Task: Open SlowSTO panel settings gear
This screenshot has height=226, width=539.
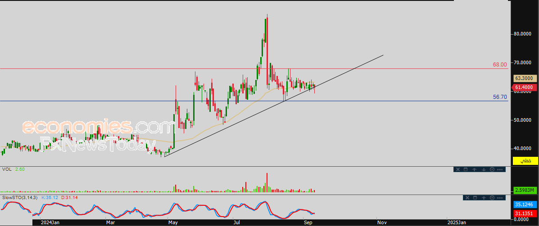Action: (492, 198)
